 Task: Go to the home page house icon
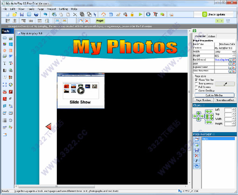(104, 15)
